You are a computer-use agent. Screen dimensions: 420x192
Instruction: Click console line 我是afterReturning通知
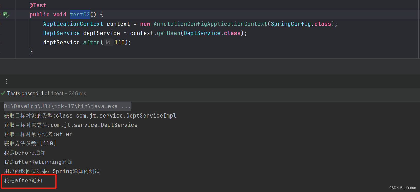38,162
